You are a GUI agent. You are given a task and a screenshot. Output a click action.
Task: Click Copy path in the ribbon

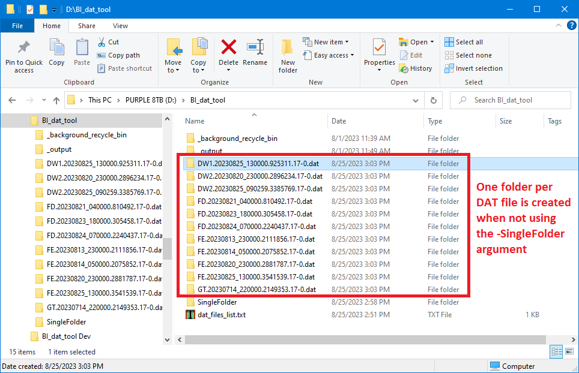tap(118, 55)
